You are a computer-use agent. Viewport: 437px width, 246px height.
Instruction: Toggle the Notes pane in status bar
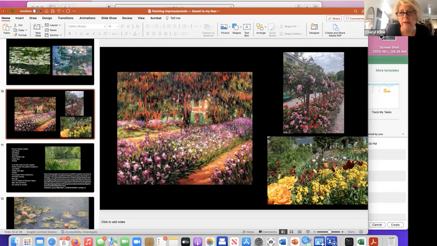(x=249, y=232)
